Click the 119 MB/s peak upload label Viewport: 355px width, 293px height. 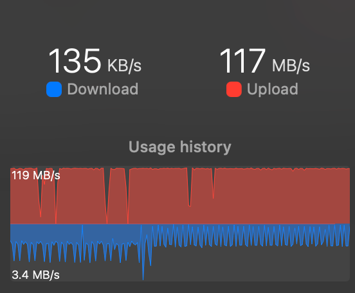[x=36, y=175]
